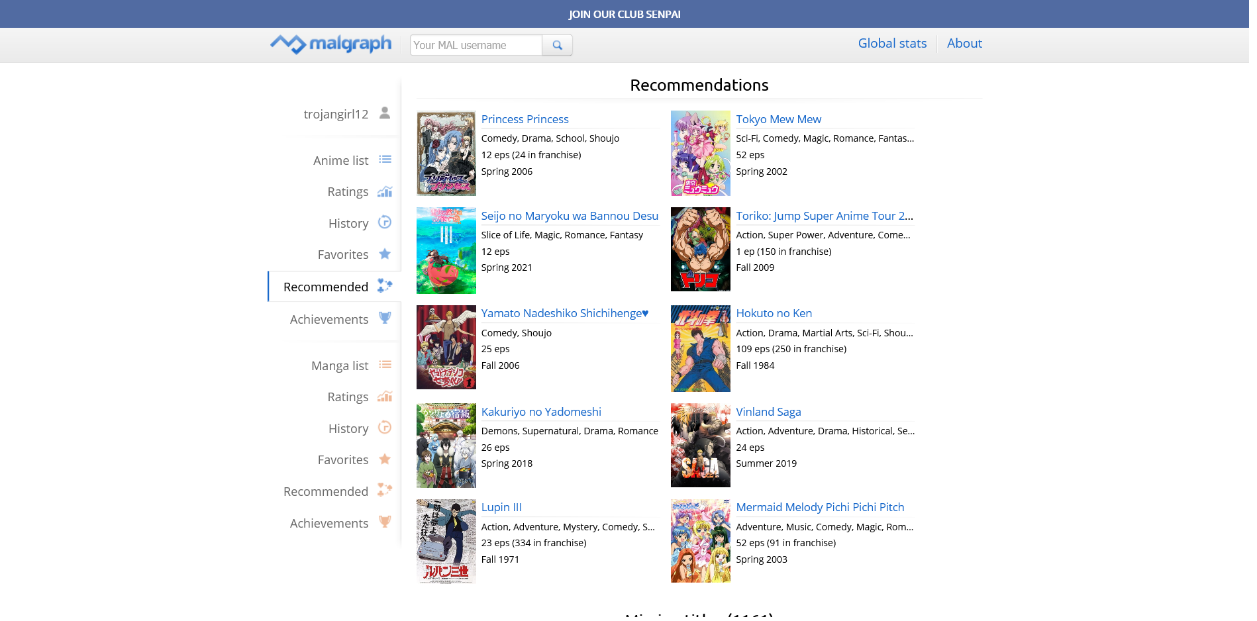Click the Join Our Club Senpai banner
Screen dimensions: 1257x621
(624, 14)
